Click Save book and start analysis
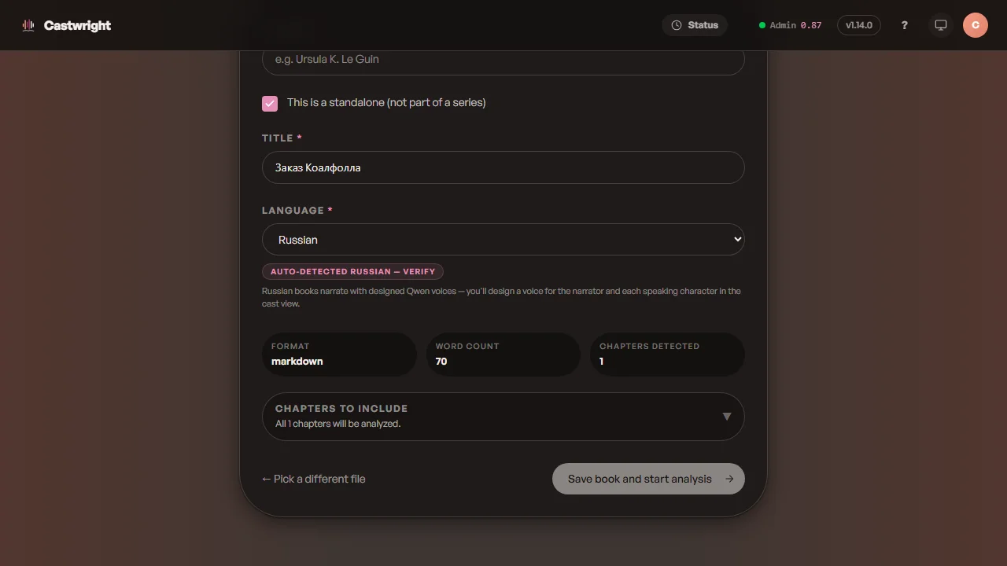This screenshot has height=566, width=1007. (x=648, y=479)
